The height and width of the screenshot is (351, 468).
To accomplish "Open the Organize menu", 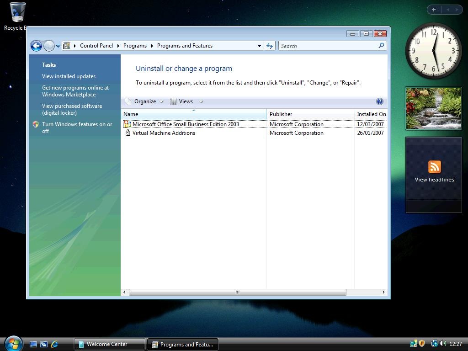I will tap(144, 101).
